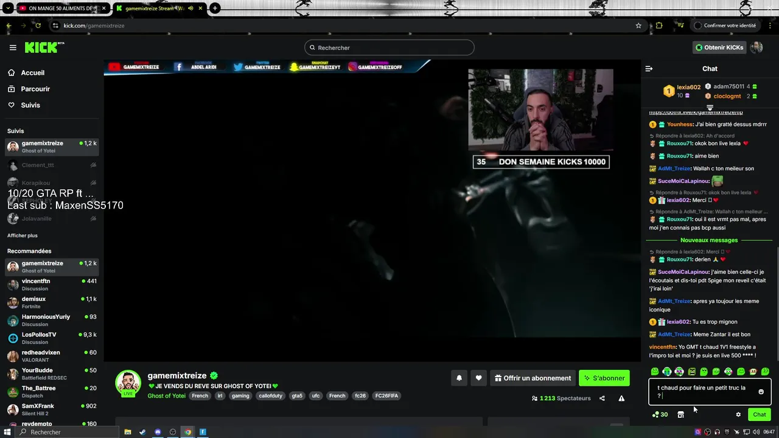This screenshot has width=779, height=438.
Task: Open the profile avatar menu
Action: pos(756,47)
